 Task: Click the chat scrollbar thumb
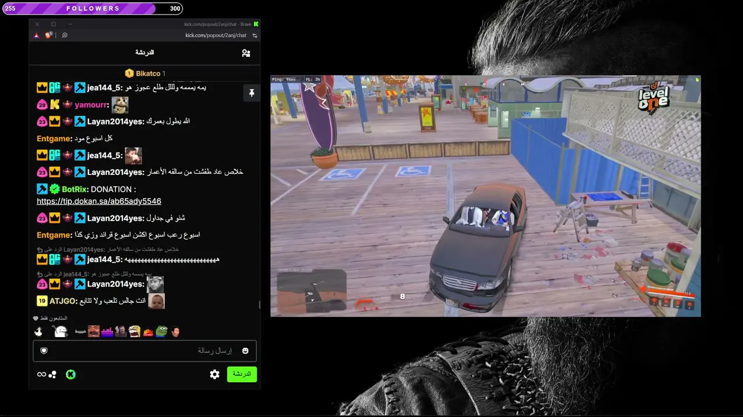click(259, 305)
